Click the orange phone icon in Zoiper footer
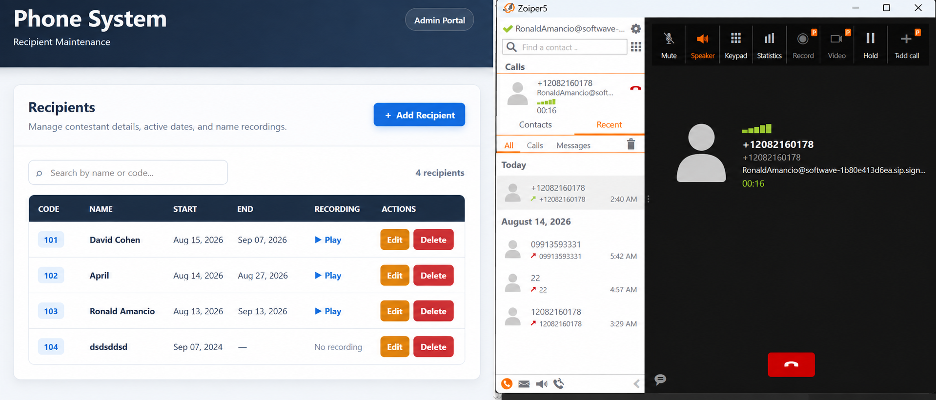 pyautogui.click(x=507, y=383)
